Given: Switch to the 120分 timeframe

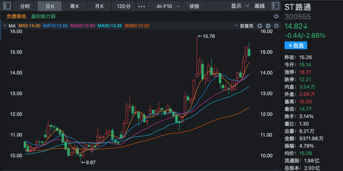Looking at the screenshot, I should tap(124, 6).
